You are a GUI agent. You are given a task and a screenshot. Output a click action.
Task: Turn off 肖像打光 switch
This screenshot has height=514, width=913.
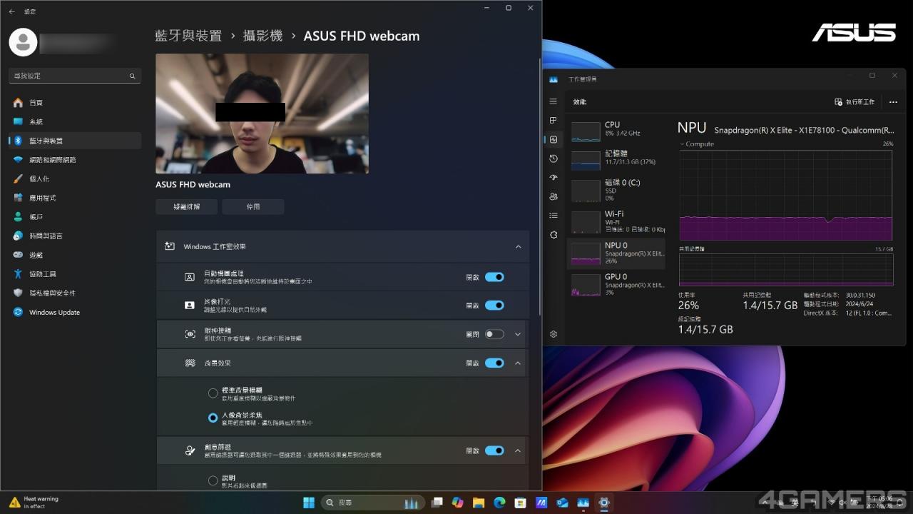click(494, 305)
